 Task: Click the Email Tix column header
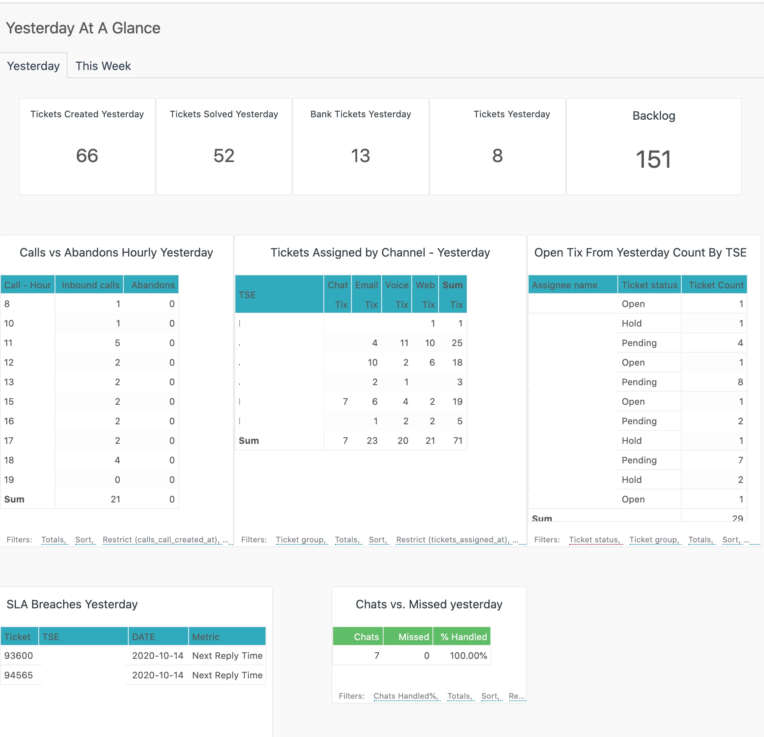pos(367,294)
